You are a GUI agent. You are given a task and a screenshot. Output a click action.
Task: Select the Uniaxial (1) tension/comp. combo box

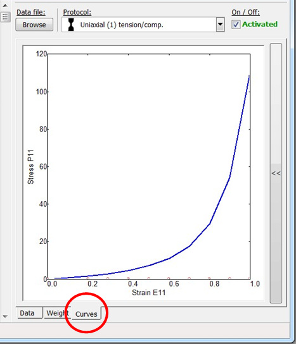click(143, 25)
